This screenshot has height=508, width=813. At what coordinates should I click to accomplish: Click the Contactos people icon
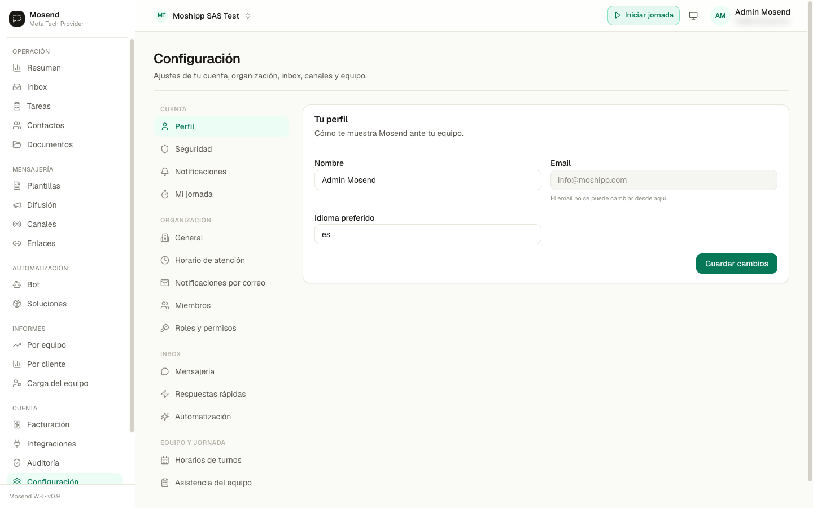[x=17, y=125]
